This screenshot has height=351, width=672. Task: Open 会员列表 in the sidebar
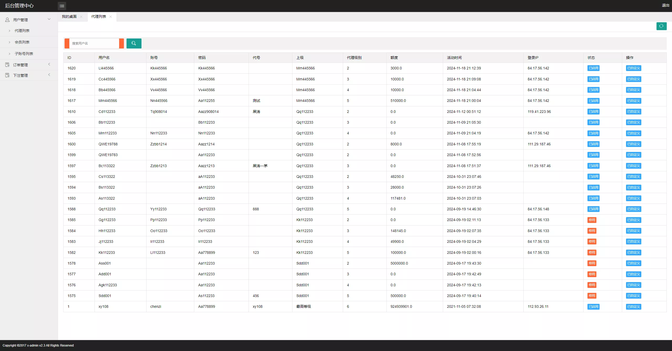click(x=22, y=42)
